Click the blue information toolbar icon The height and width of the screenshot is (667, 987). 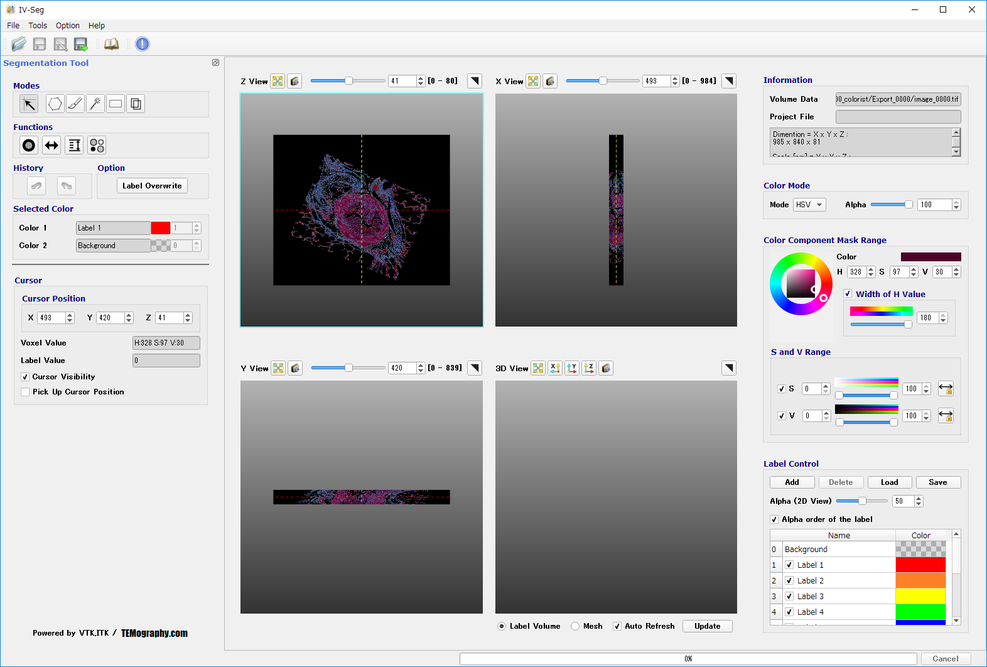click(x=143, y=44)
